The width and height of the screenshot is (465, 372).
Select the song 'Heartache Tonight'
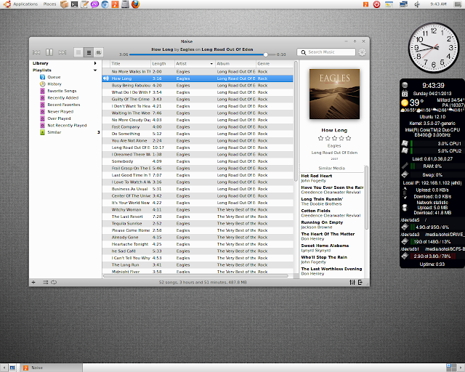point(198,244)
